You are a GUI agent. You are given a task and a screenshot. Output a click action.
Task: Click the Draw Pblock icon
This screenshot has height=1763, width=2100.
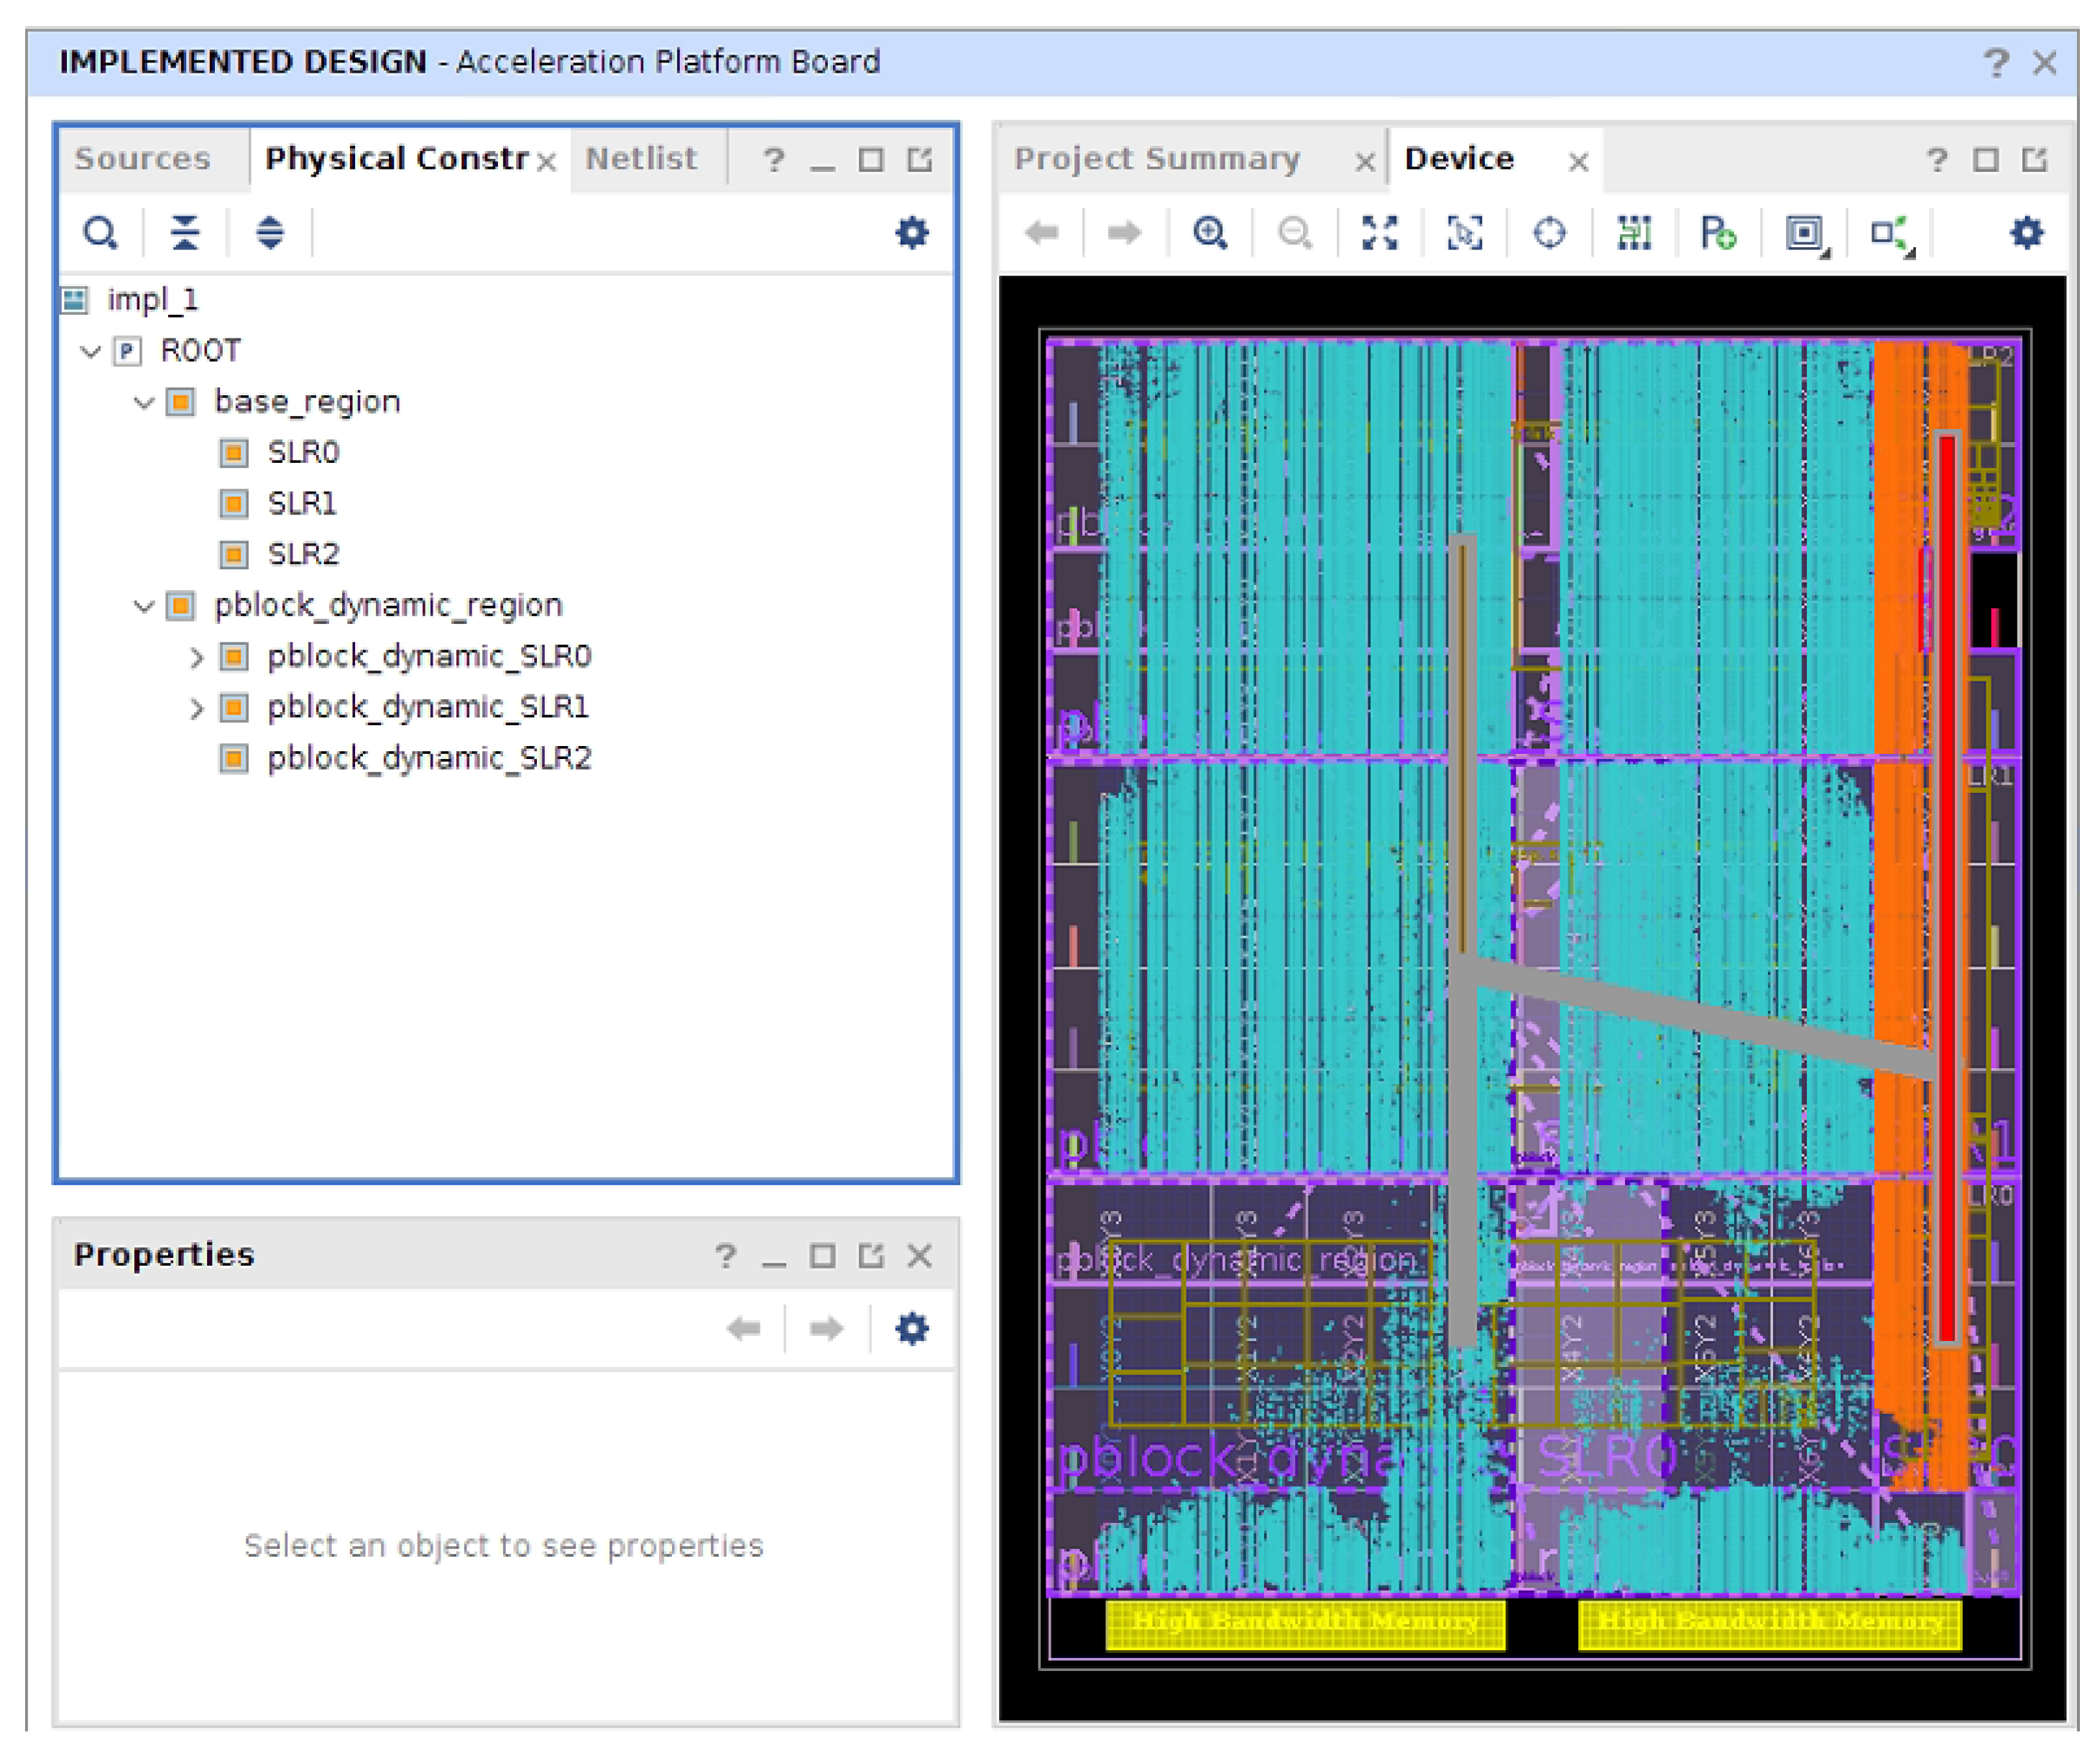[x=1718, y=233]
